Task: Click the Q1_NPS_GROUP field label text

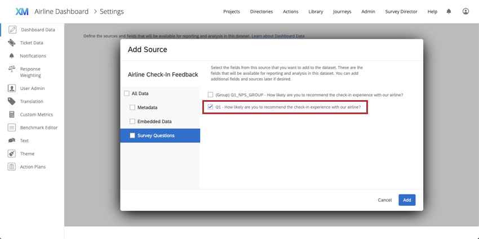Action: 309,95
